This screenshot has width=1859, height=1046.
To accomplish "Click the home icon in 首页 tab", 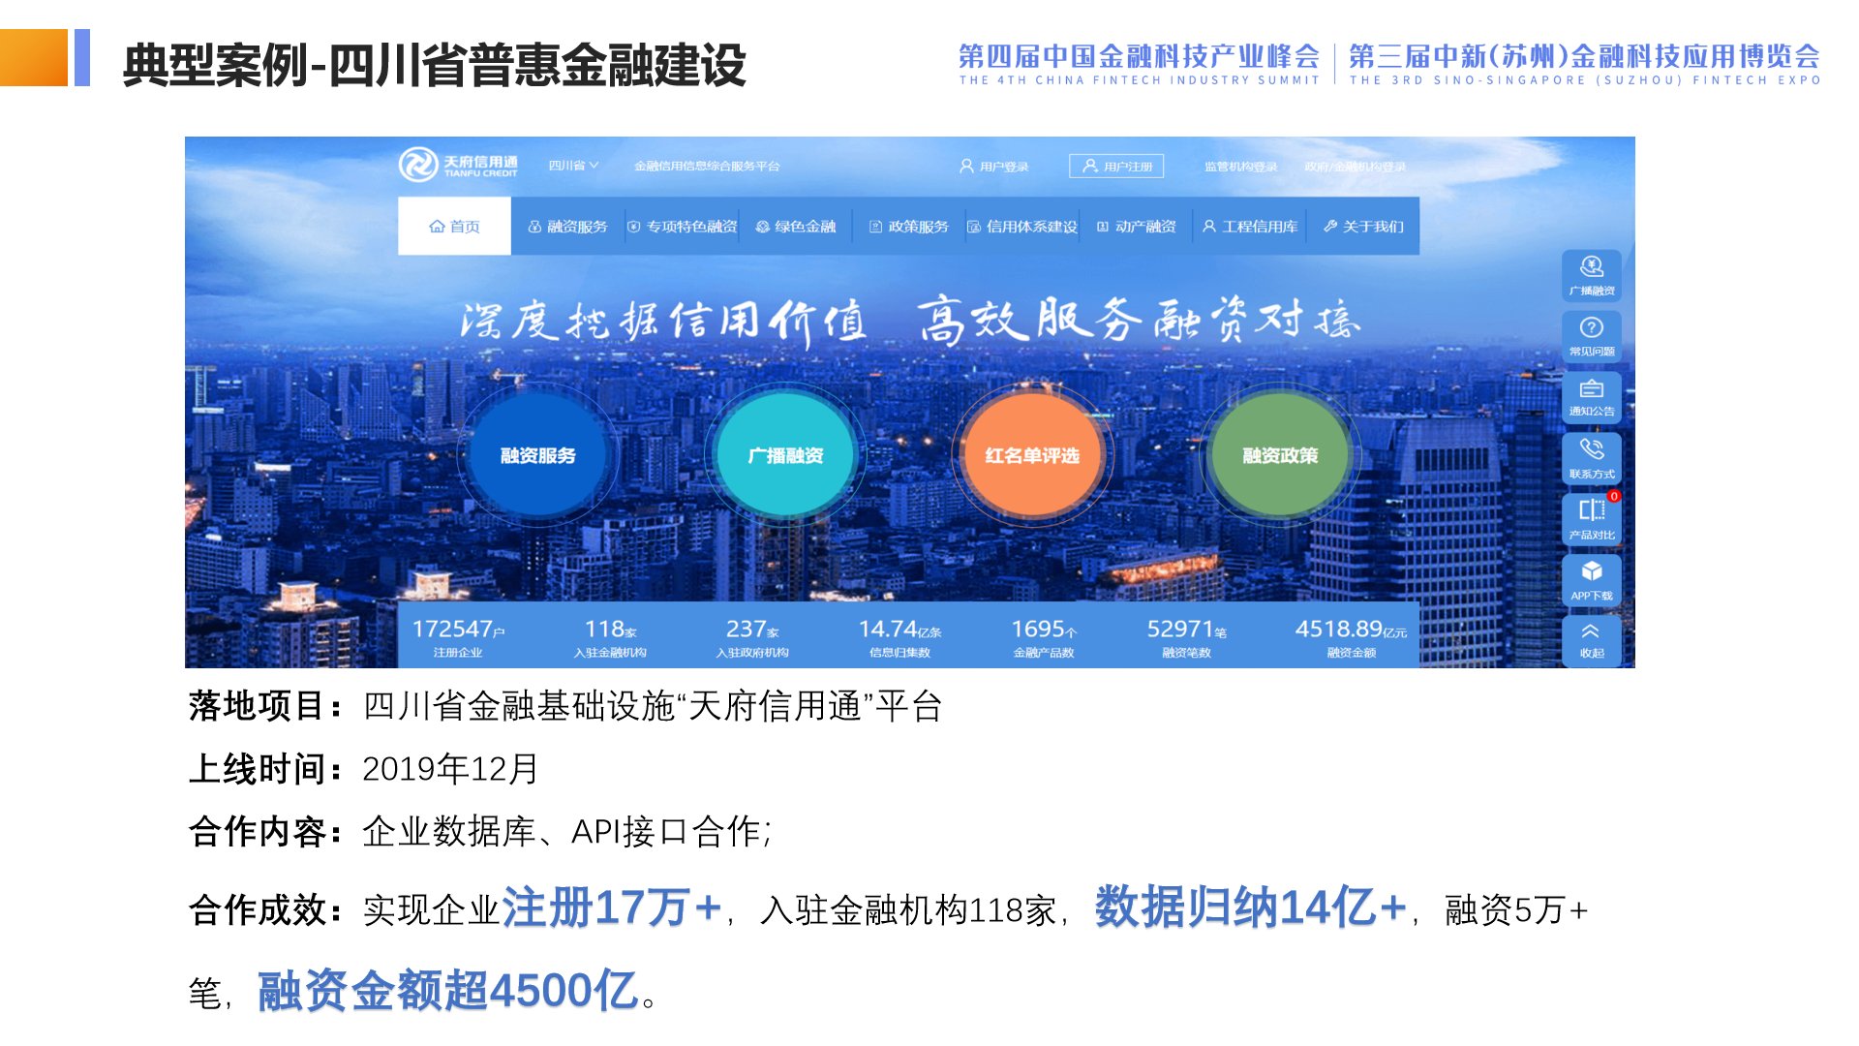I will click(x=437, y=227).
